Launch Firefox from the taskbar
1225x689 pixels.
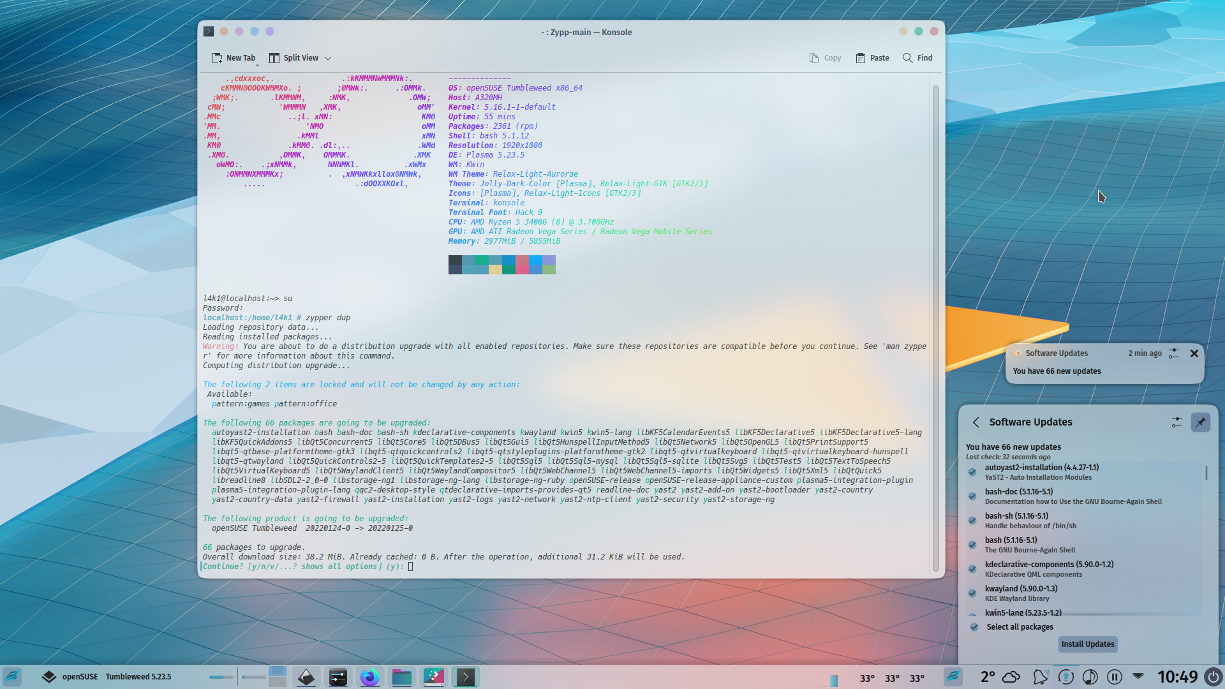pyautogui.click(x=370, y=677)
